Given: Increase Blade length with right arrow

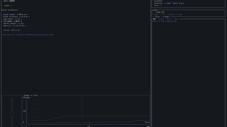Looking at the screenshot, I should (27, 14).
